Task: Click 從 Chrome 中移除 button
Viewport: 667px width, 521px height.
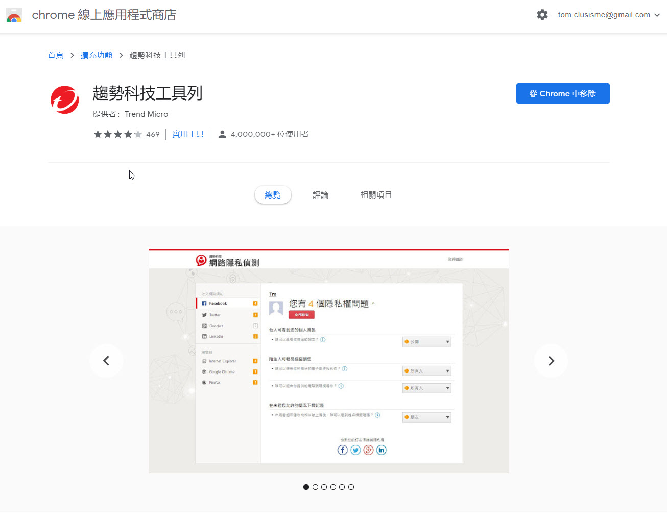Action: pos(563,93)
